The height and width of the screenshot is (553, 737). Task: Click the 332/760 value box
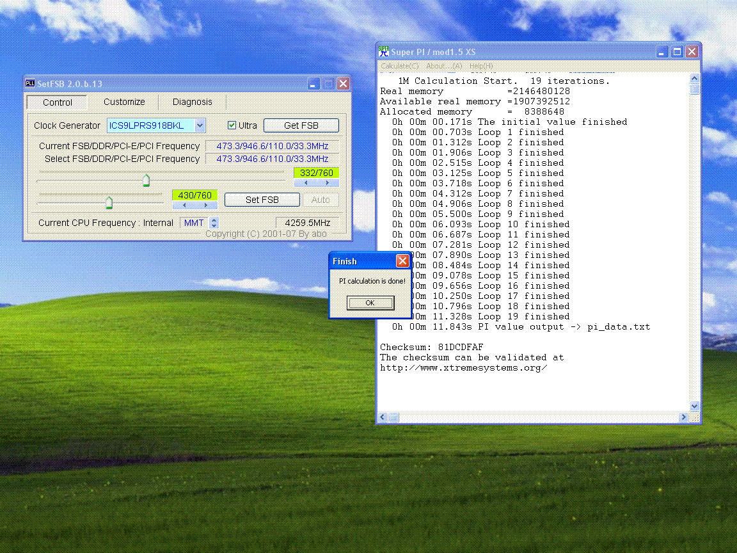point(316,173)
